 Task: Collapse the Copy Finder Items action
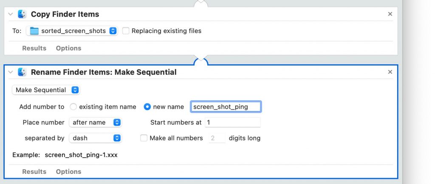coord(11,14)
